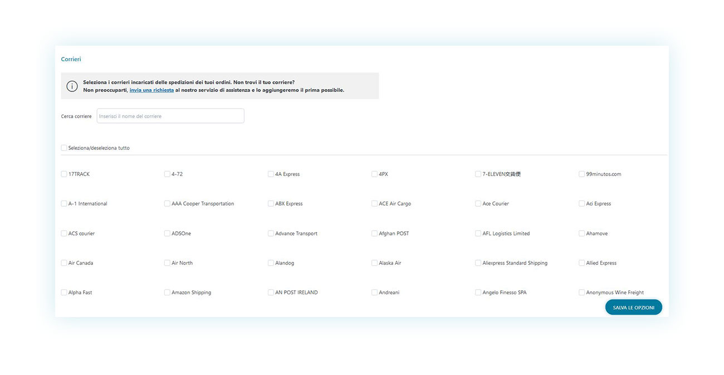This screenshot has height=375, width=724.
Task: Enable the Advance Transport checkbox
Action: [x=271, y=233]
